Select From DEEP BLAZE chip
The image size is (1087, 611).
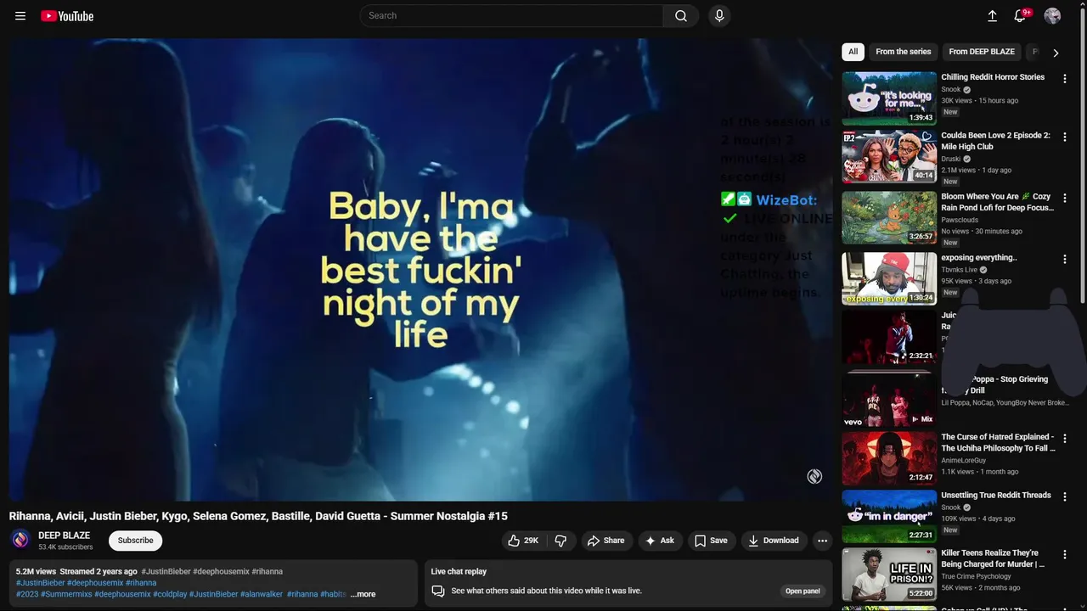click(982, 52)
